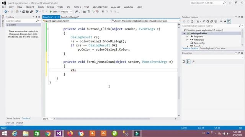Viewport: 245px width, 137px height.
Task: Collapse the Form1_MouseDown method outline
Action: [48, 62]
